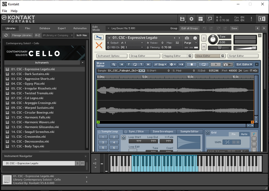Toggle loop power button beside Loop Start
Viewport: 269px width, 191px height.
124,137
